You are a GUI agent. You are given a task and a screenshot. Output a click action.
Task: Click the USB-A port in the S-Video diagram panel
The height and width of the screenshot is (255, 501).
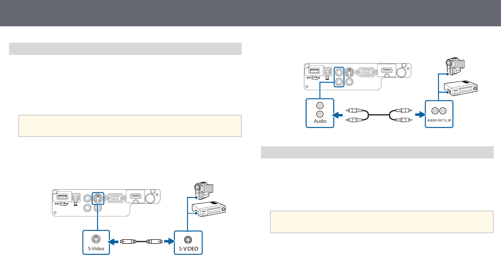[62, 196]
